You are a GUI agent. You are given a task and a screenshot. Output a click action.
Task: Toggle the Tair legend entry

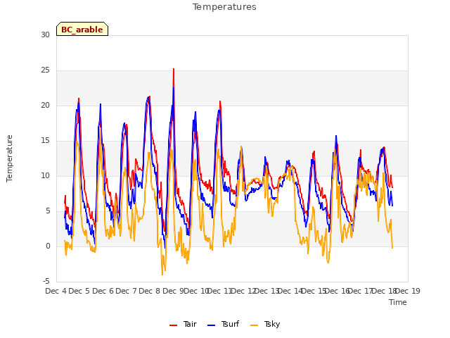[183, 324]
